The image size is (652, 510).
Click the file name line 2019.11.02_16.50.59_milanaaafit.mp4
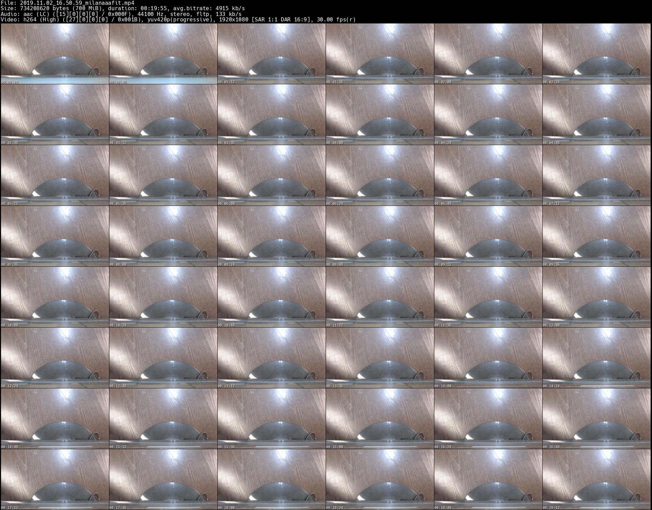coord(67,3)
